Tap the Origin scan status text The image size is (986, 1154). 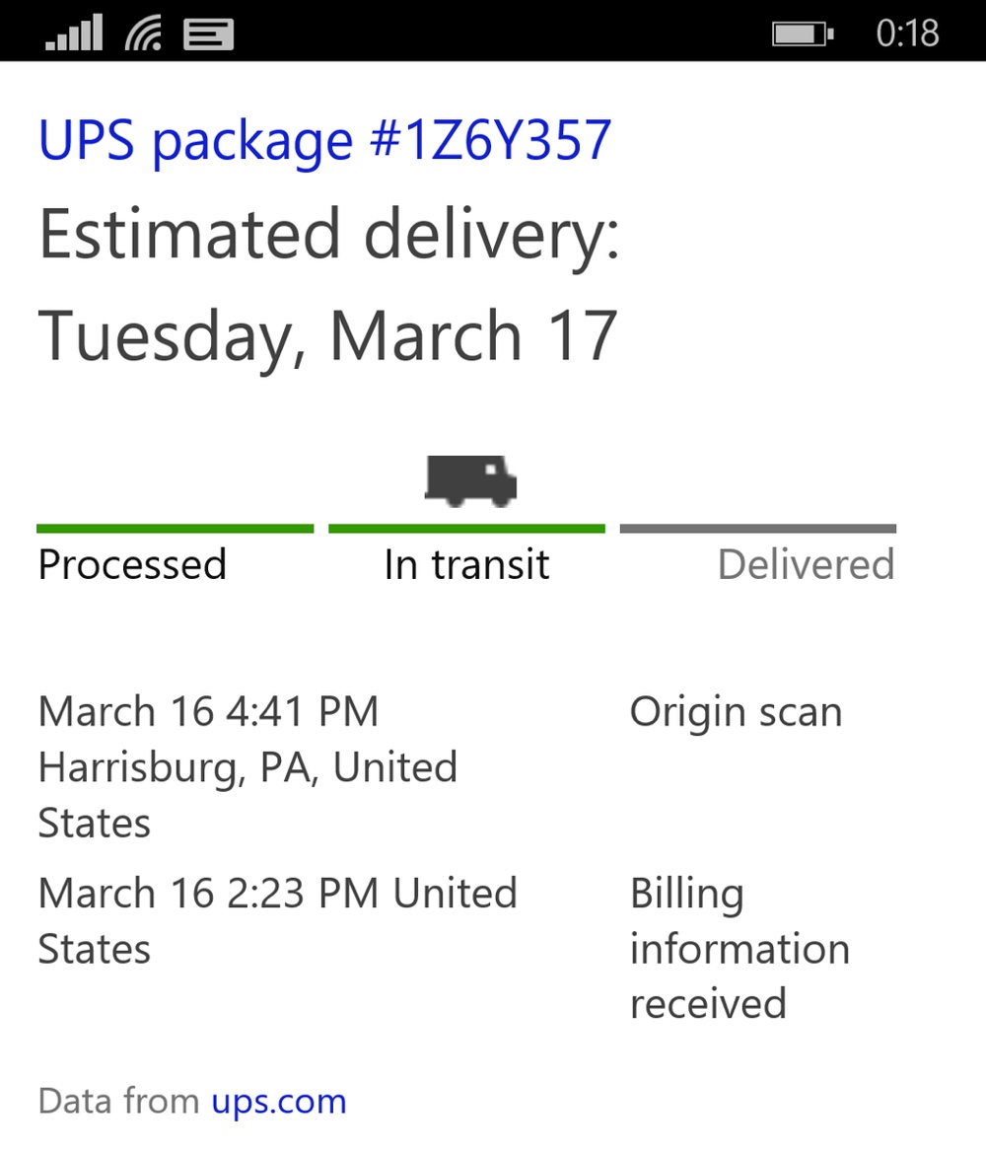pyautogui.click(x=736, y=712)
